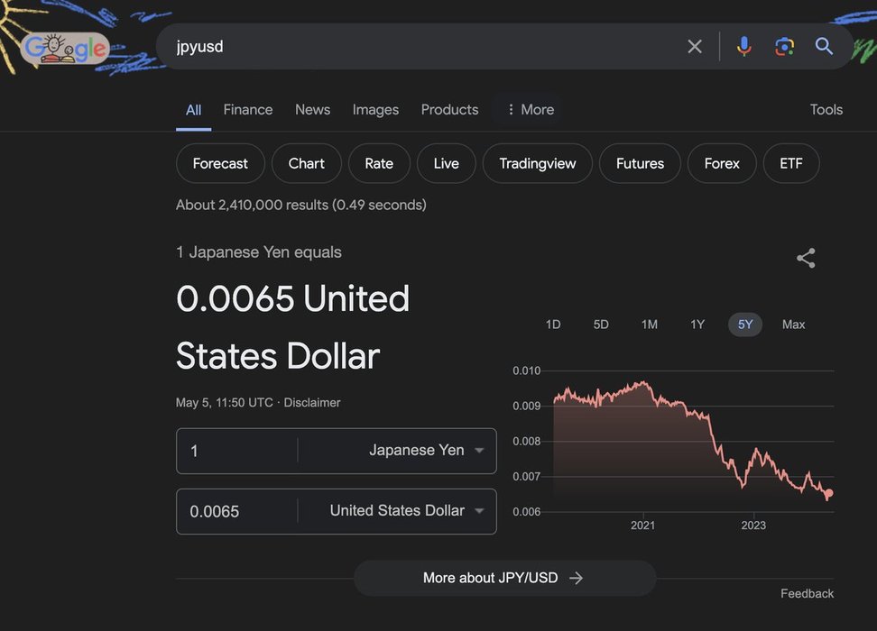Select the 1D chart range
877x631 pixels.
[x=553, y=325]
